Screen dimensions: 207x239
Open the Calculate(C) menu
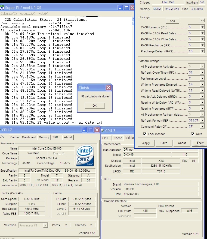[x=9, y=14]
